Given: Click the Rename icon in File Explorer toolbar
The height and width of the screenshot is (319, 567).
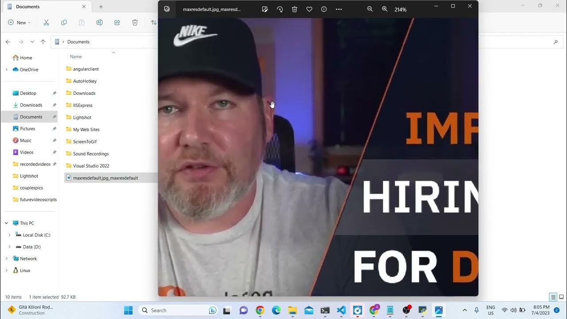Looking at the screenshot, I should coord(100,23).
